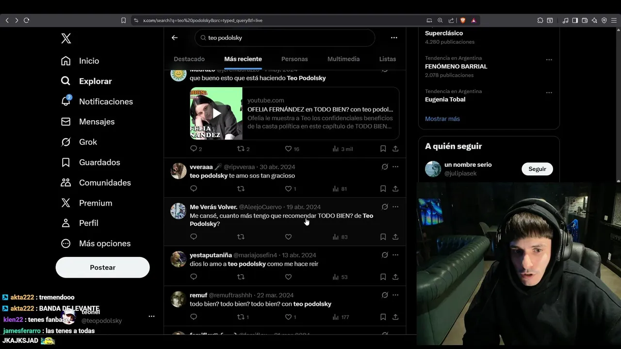Click the Postear button
The height and width of the screenshot is (349, 621).
[x=102, y=268]
